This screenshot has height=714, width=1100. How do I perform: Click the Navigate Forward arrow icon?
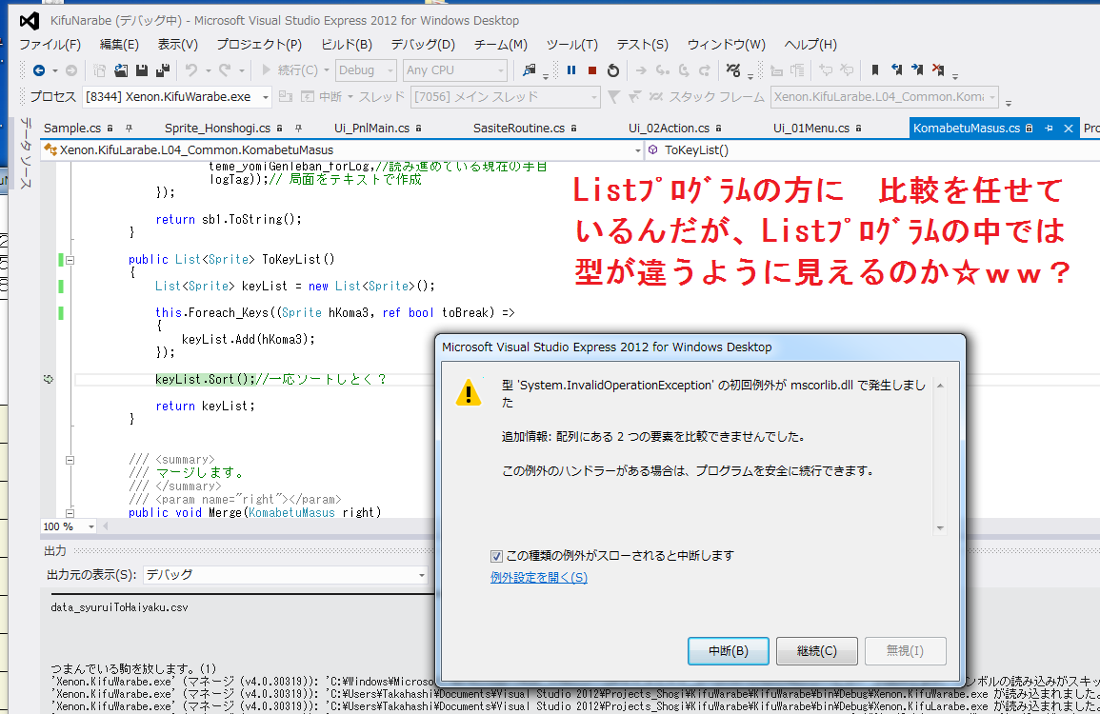point(70,70)
